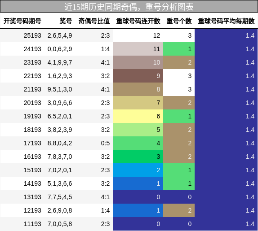Click the 奇偶号比值 column header
Viewport: 258px width, 231px height.
[94, 21]
